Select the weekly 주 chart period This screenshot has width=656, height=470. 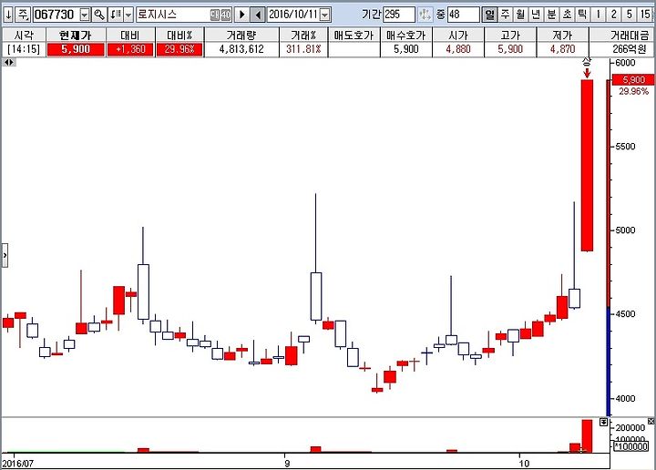point(505,15)
